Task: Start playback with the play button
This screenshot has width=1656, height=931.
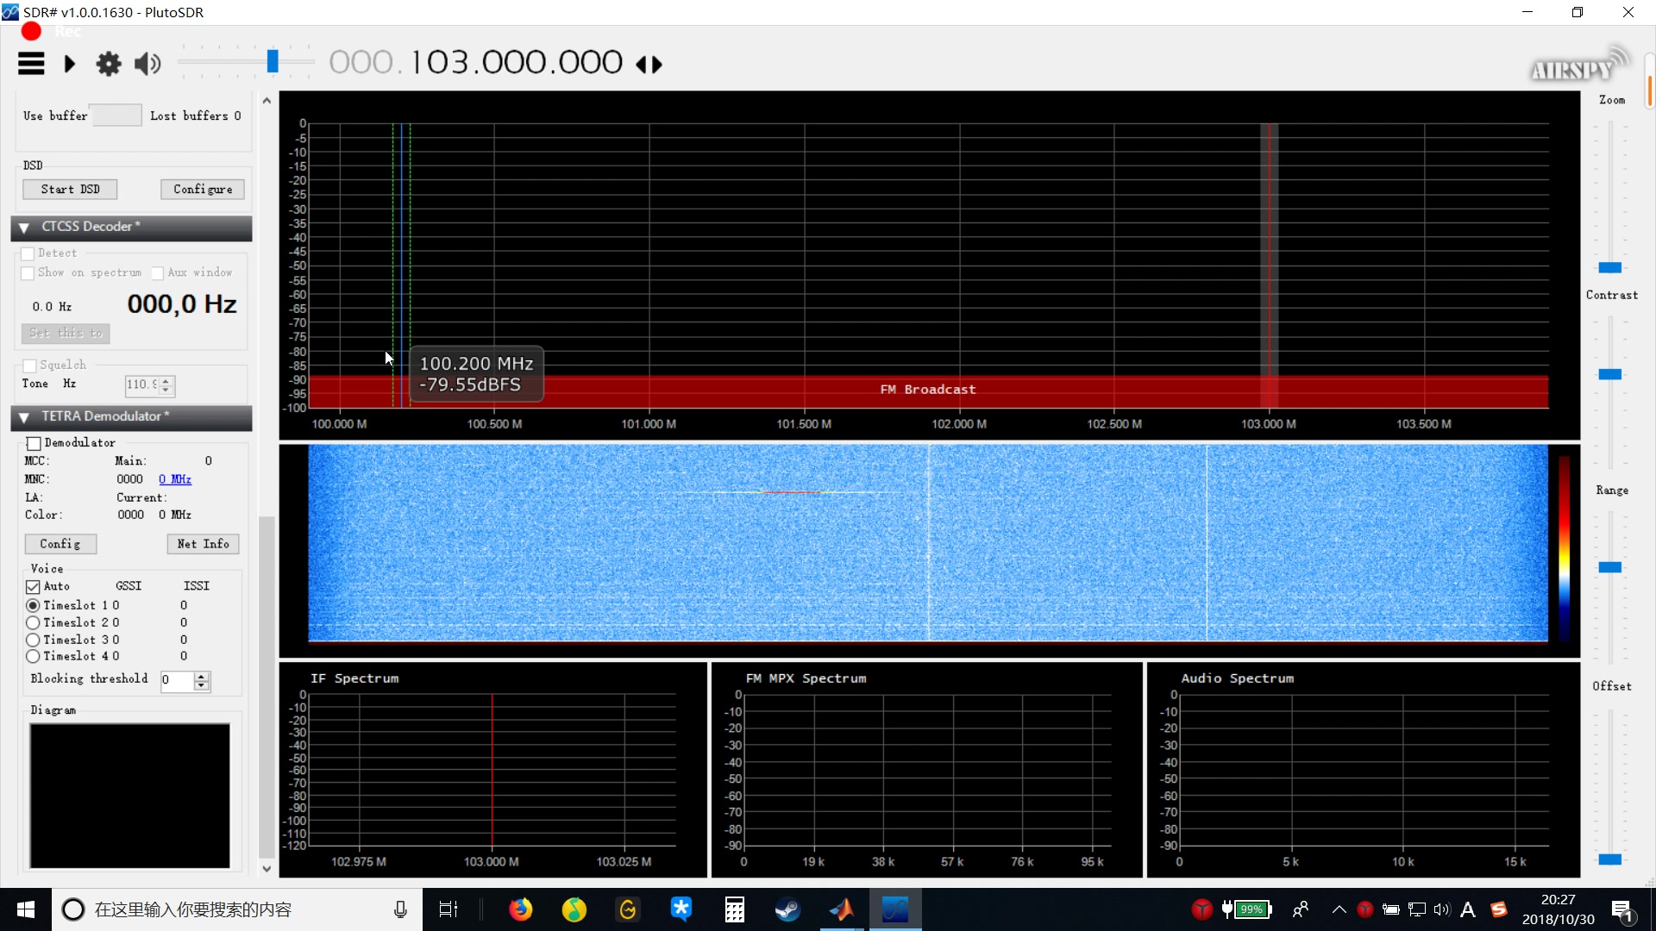Action: (x=69, y=64)
